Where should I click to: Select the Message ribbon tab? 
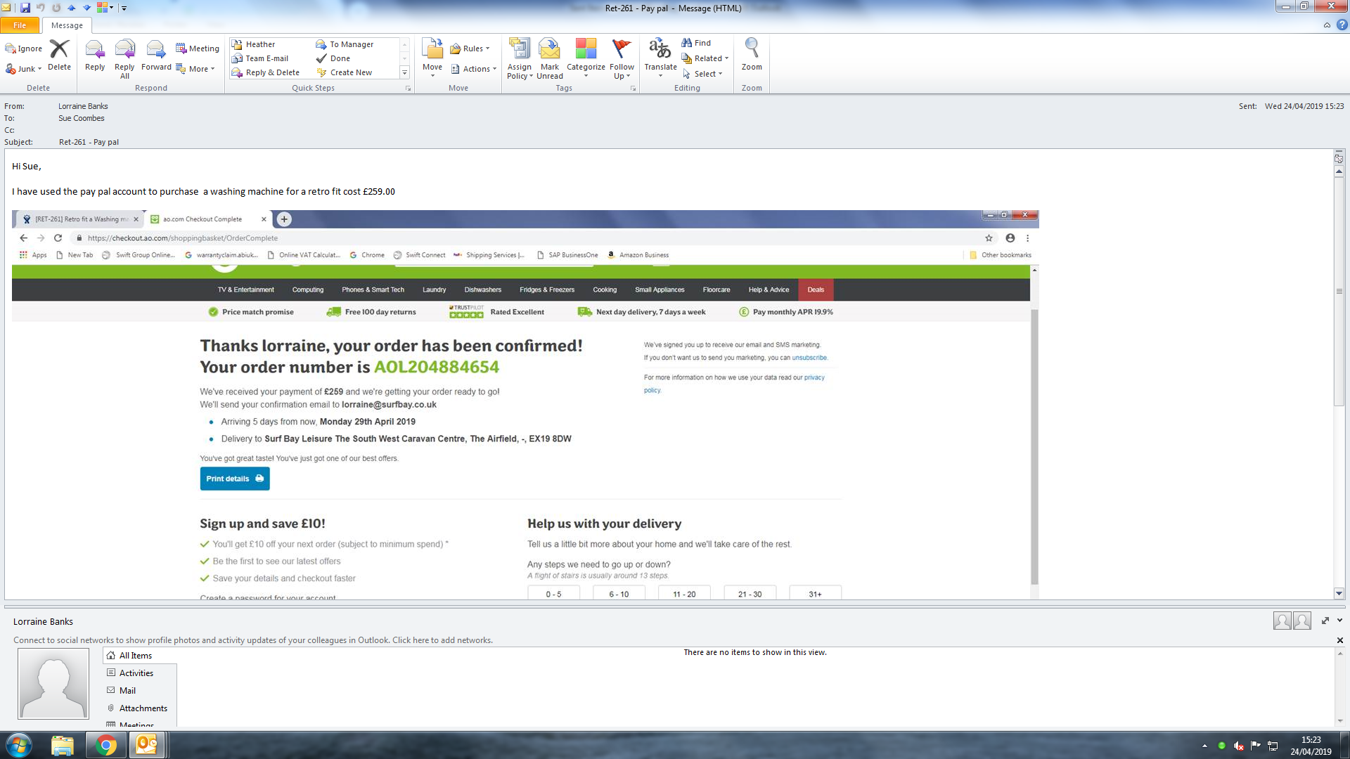[67, 25]
